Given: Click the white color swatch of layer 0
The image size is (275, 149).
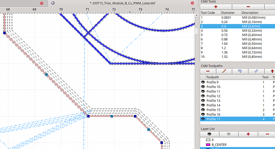Looking at the screenshot, I should pyautogui.click(x=208, y=140).
